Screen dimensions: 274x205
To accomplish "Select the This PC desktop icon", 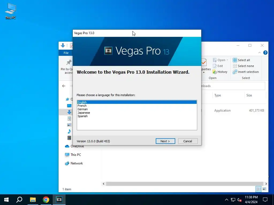I will pos(10,11).
